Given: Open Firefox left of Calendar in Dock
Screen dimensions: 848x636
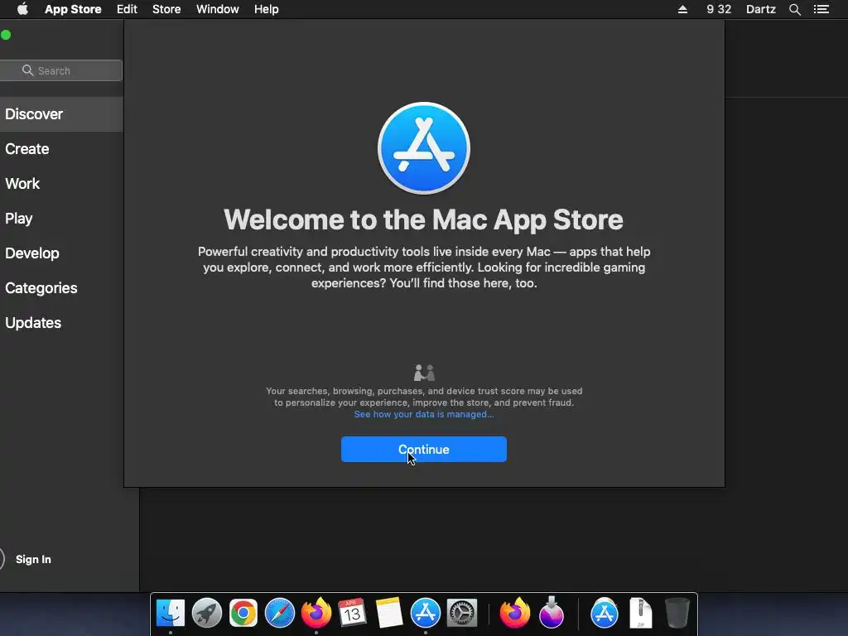Looking at the screenshot, I should click(x=316, y=613).
